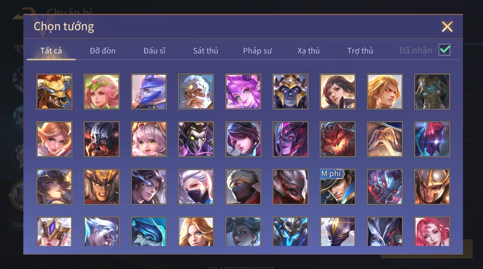Toggle the Đã nhận checkbox
The width and height of the screenshot is (483, 269).
point(445,50)
